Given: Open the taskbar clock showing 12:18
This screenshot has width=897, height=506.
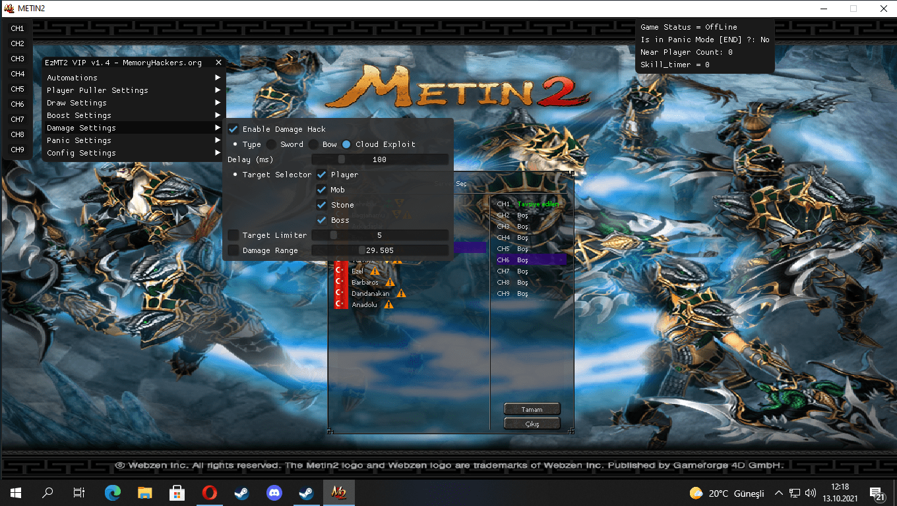Looking at the screenshot, I should pyautogui.click(x=840, y=493).
